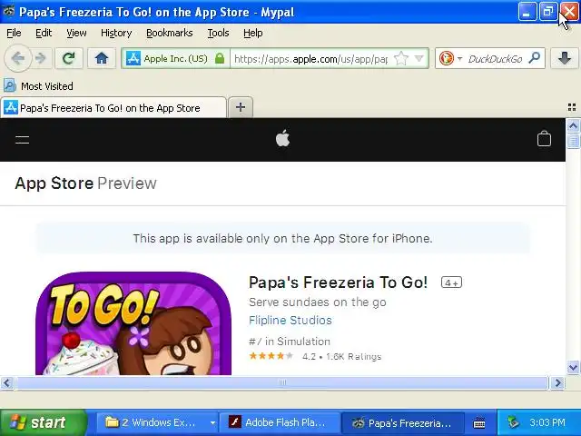
Task: Click the App Store site identity icon
Action: (133, 58)
